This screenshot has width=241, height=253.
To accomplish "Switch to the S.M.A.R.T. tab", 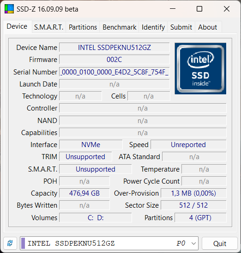I will click(49, 27).
